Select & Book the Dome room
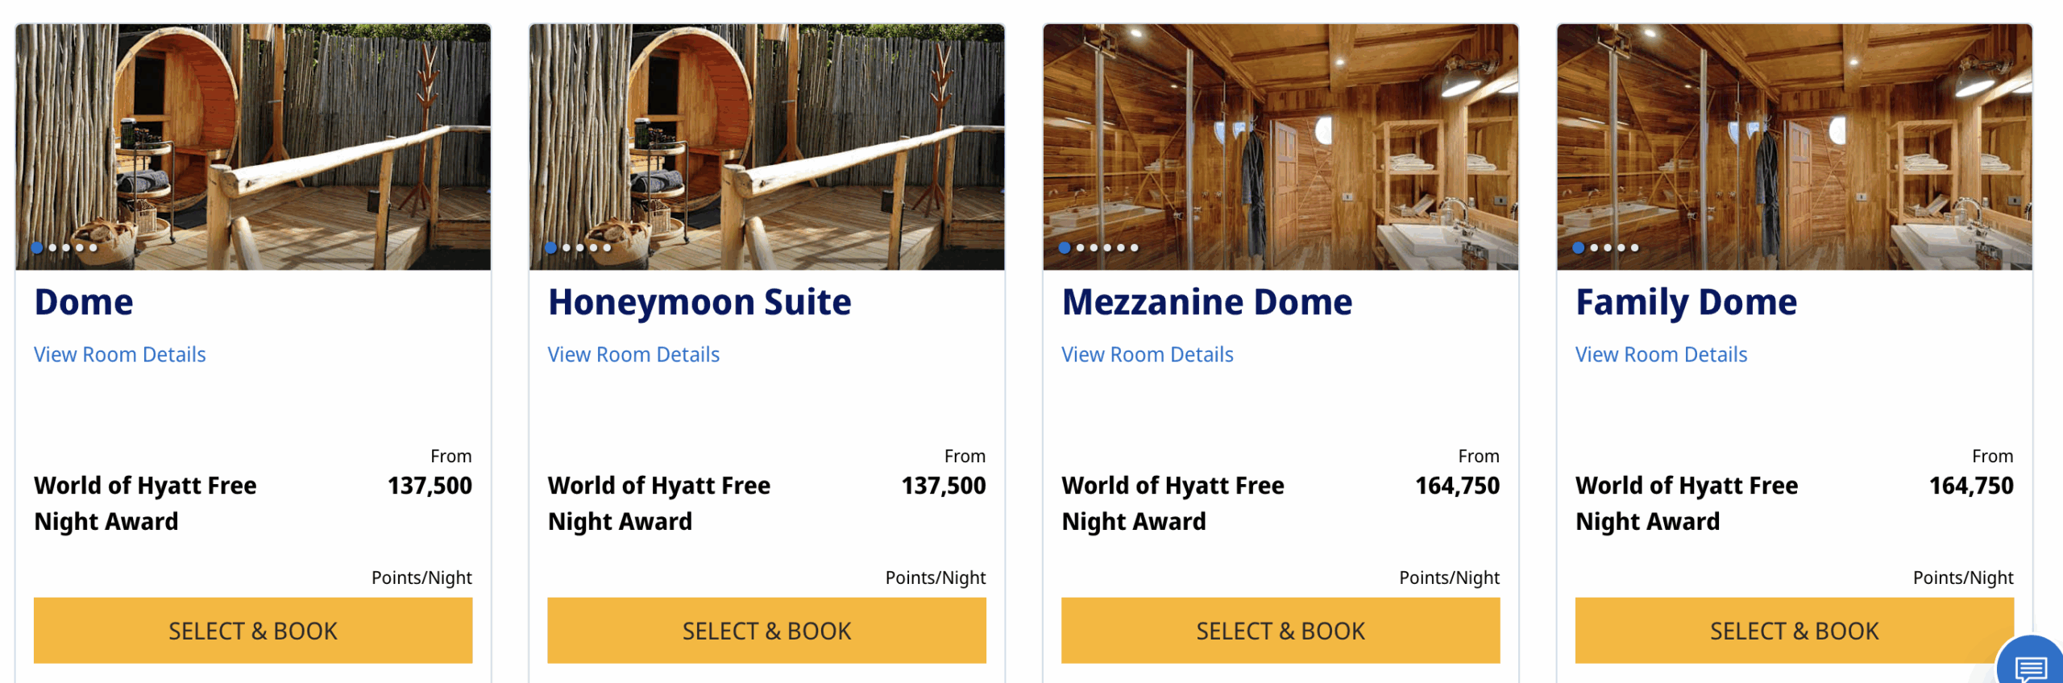 tap(252, 630)
